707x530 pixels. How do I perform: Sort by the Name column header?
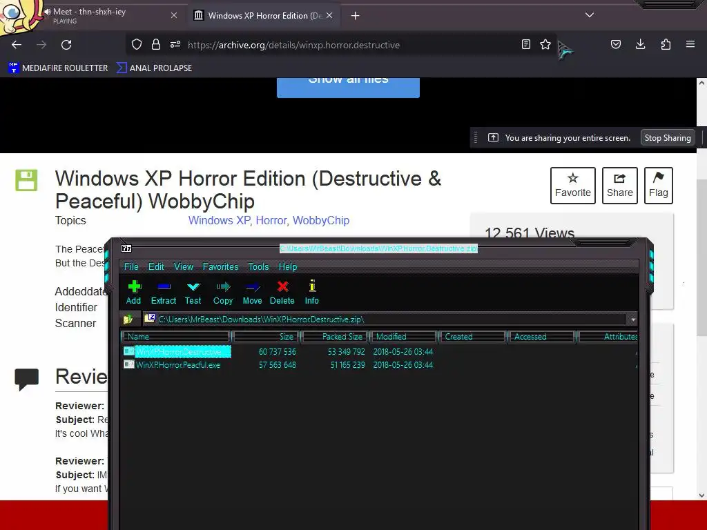tap(176, 337)
